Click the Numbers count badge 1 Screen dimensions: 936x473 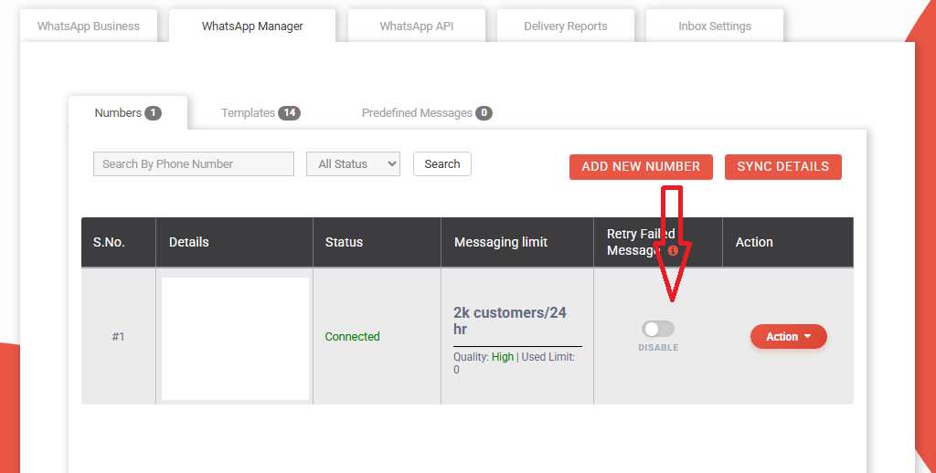pos(153,112)
